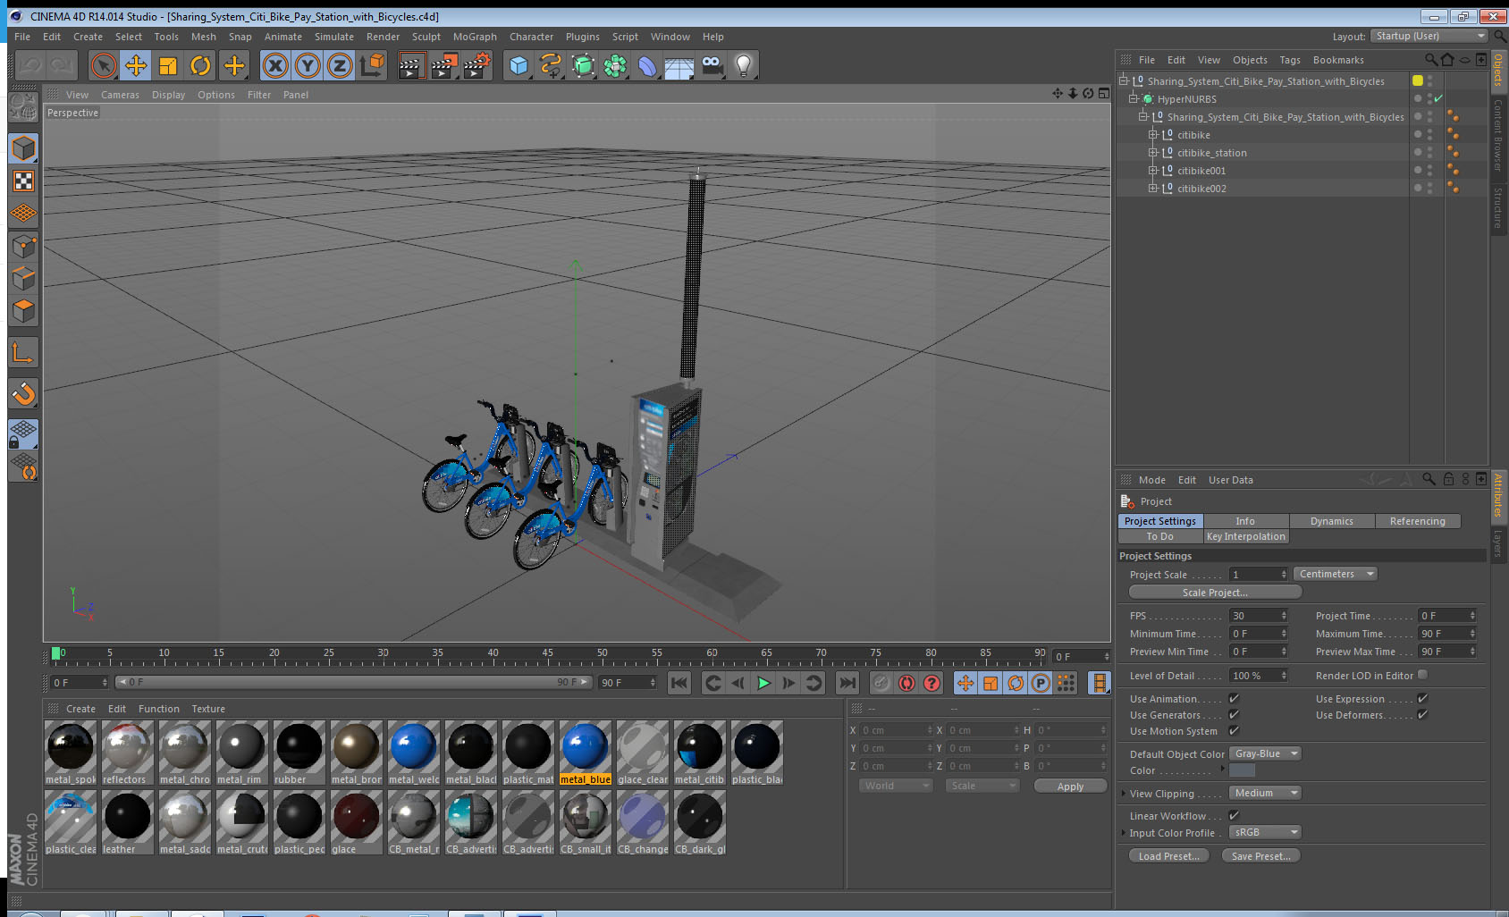Activate the Scale tool in top toolbar
1509x917 pixels.
(168, 65)
